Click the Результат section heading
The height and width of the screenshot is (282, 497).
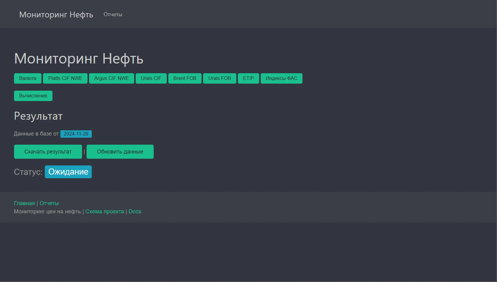[x=38, y=116]
